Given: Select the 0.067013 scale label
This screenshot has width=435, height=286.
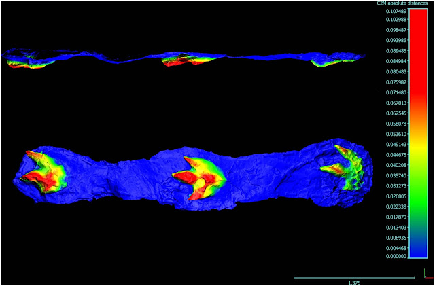Looking at the screenshot, I should click(396, 103).
